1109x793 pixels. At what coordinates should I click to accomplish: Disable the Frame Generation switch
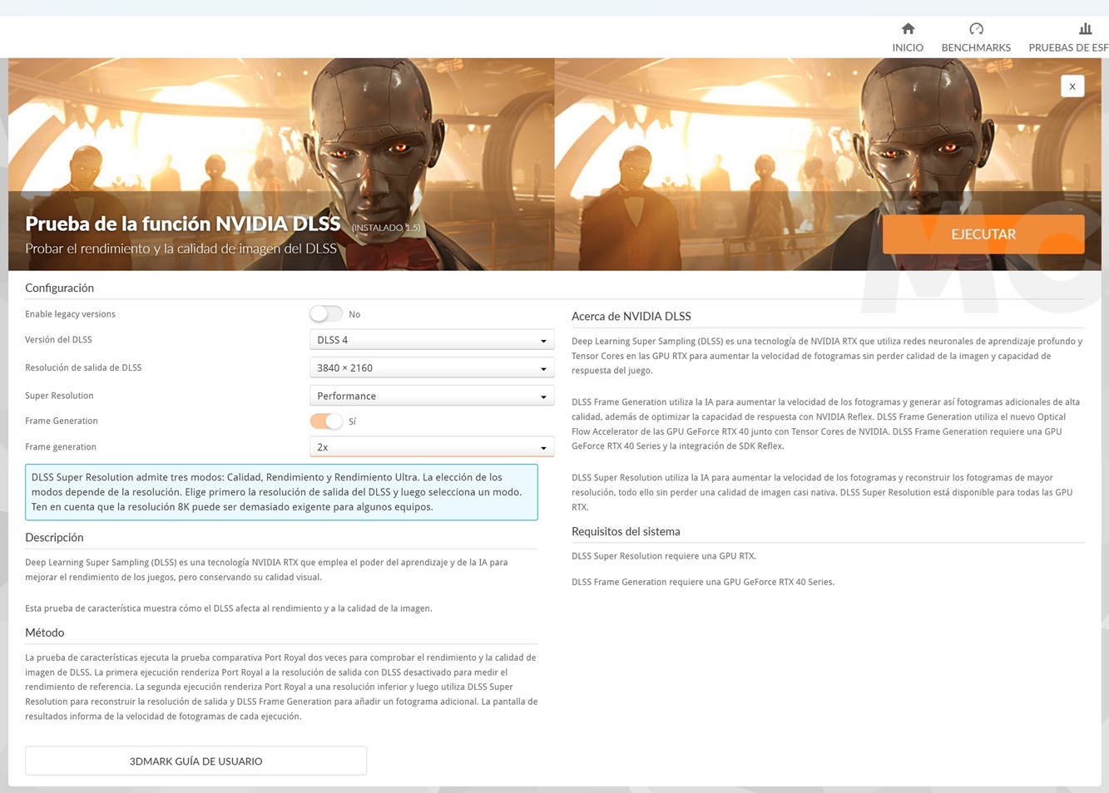click(326, 421)
